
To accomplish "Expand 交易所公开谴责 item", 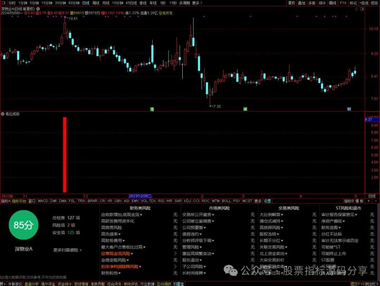I will (x=198, y=215).
